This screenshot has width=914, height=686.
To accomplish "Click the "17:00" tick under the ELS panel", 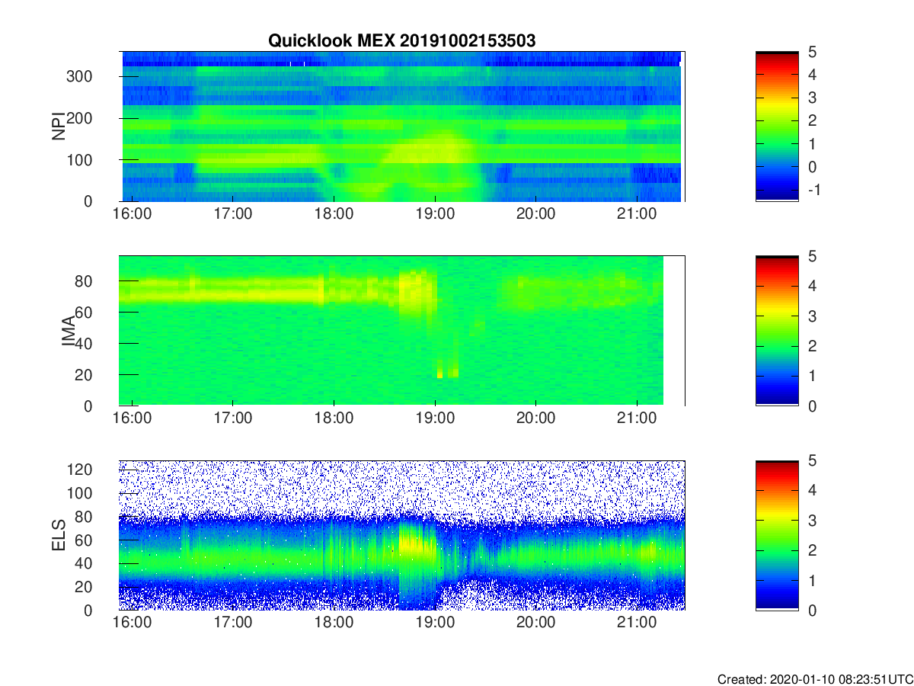I will [x=233, y=623].
